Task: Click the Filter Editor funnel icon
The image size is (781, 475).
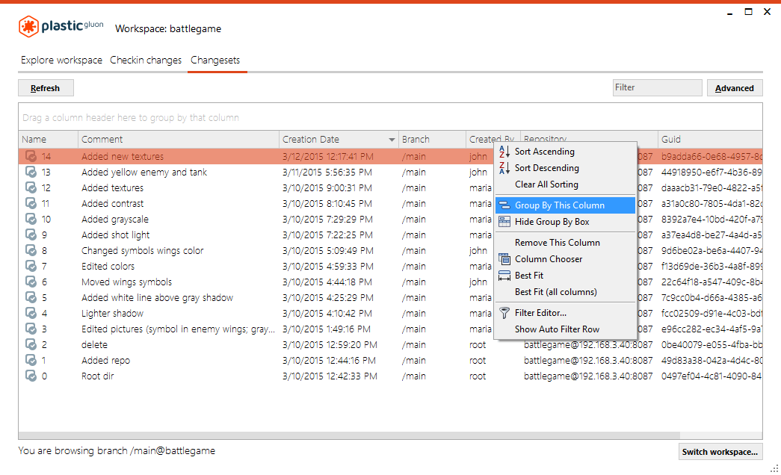Action: point(504,313)
